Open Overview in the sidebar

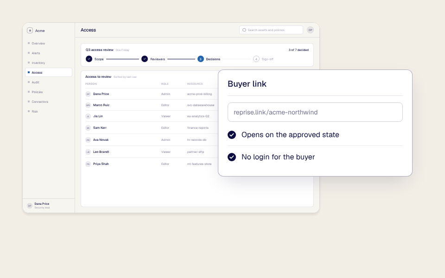pos(49,44)
